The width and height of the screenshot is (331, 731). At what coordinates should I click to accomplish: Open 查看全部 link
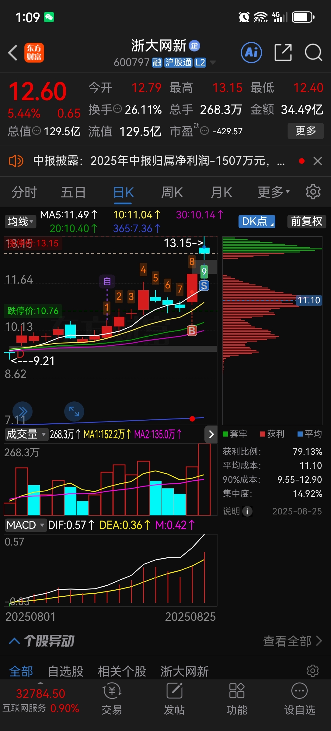pyautogui.click(x=292, y=641)
